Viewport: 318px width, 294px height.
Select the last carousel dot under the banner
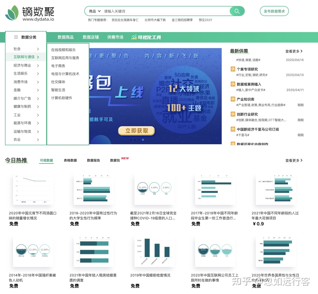click(x=143, y=140)
